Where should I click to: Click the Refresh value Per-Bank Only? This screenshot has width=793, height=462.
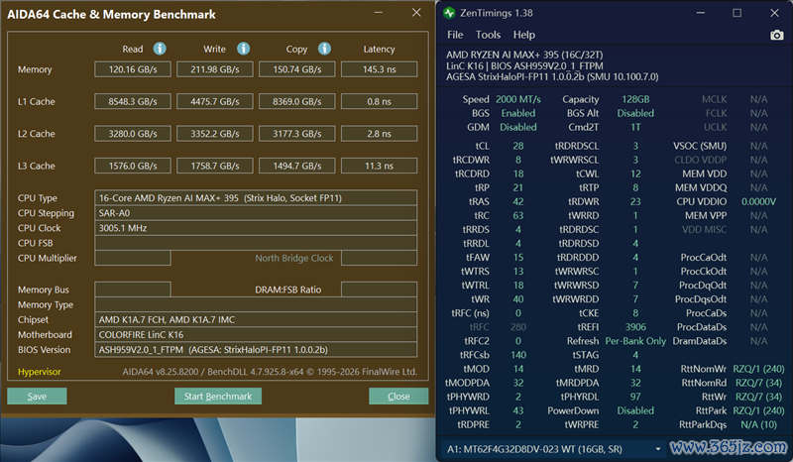(635, 341)
